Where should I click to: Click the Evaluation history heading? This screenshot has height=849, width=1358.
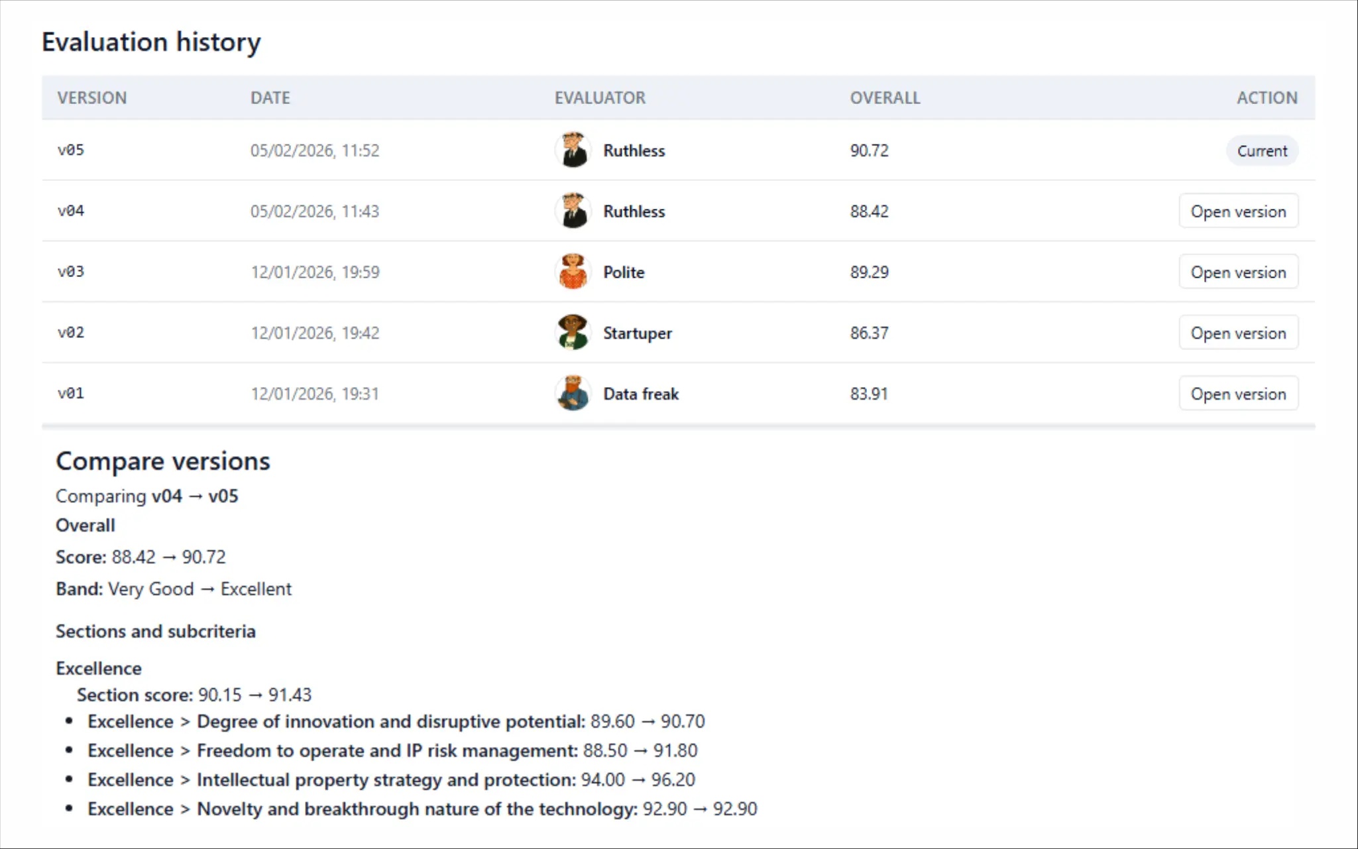[x=151, y=42]
